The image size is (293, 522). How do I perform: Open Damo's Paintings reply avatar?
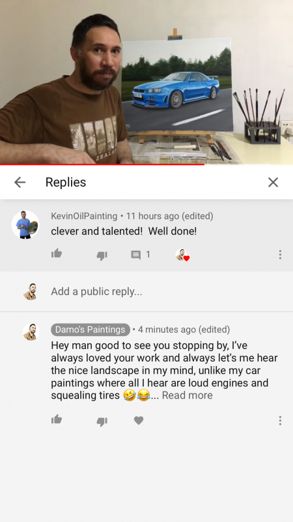point(31,332)
